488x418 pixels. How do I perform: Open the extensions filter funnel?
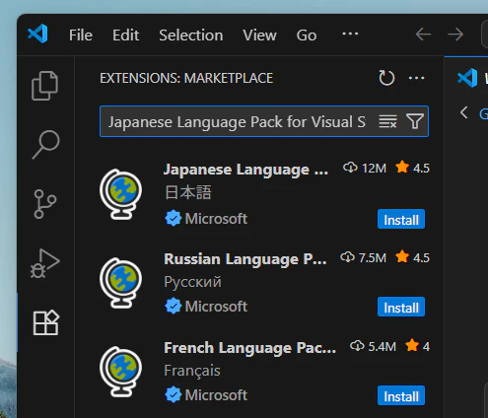415,121
